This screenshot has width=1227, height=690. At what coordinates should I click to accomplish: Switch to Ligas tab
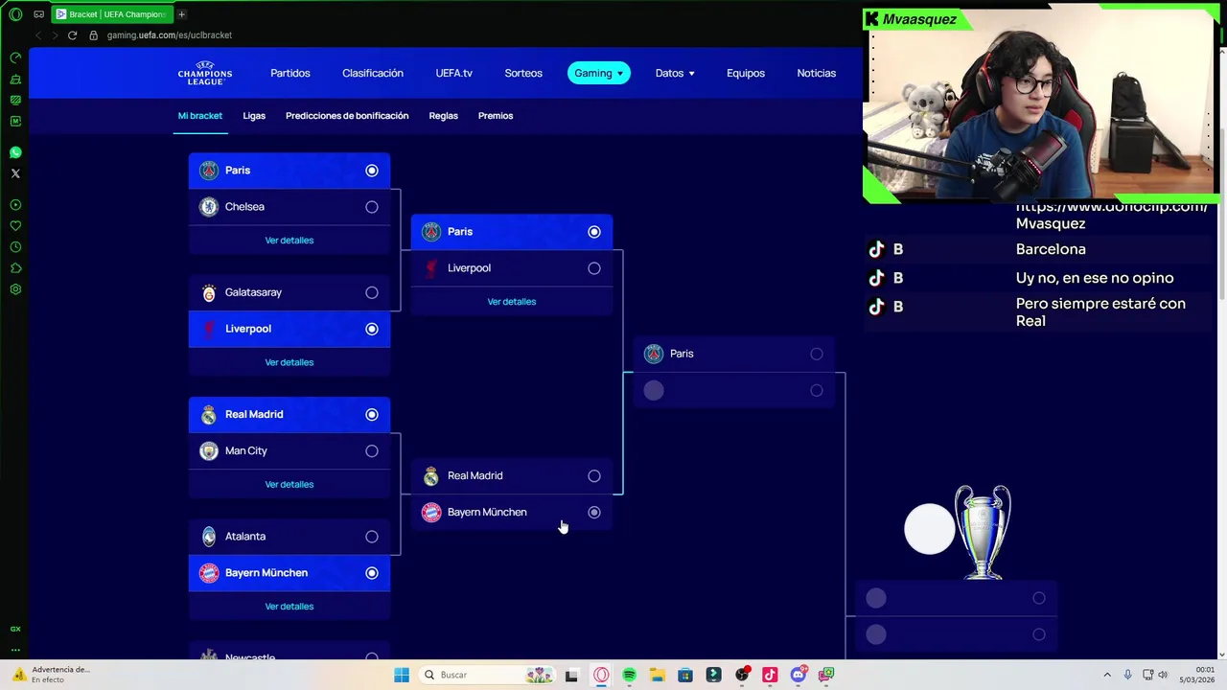(254, 116)
